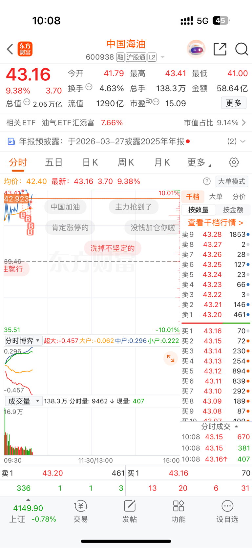The width and height of the screenshot is (252, 548).
Task: Switch to 周K chart tab
Action: coord(126,162)
